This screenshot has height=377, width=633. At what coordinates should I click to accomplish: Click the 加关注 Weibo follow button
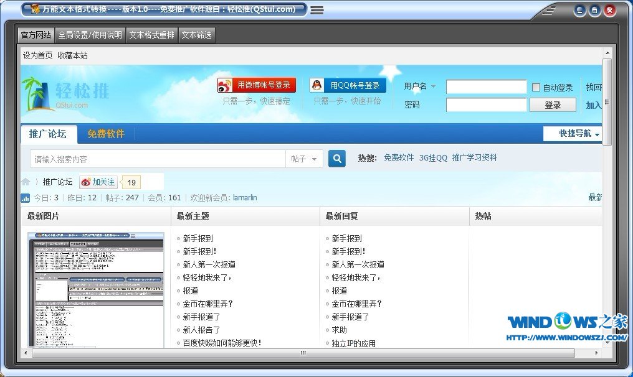pyautogui.click(x=98, y=182)
